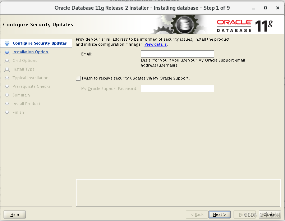Click the Prerequisite Checks step node icon

pyautogui.click(x=7, y=86)
